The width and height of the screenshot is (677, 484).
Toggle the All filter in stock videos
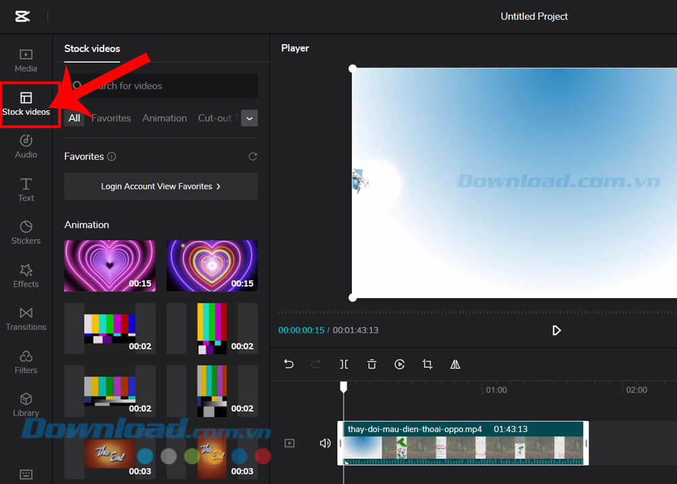click(74, 118)
